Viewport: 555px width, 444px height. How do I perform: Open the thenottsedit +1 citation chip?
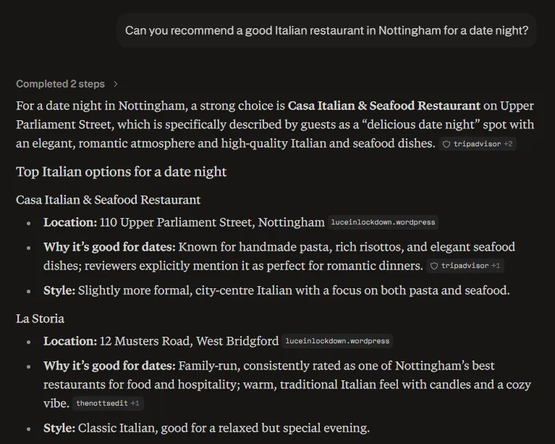coord(108,403)
